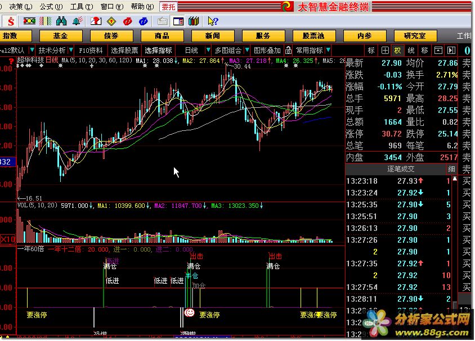This screenshot has width=475, height=341.
Task: Click the panel-up arrow icon
Action: coord(438,50)
